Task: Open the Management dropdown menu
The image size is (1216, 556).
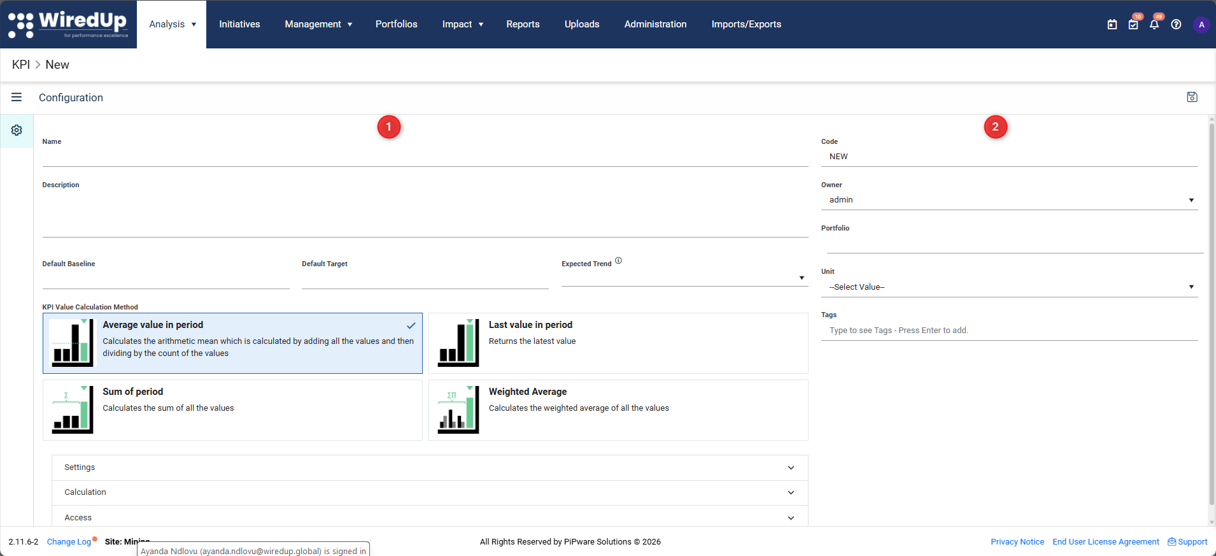Action: (x=318, y=24)
